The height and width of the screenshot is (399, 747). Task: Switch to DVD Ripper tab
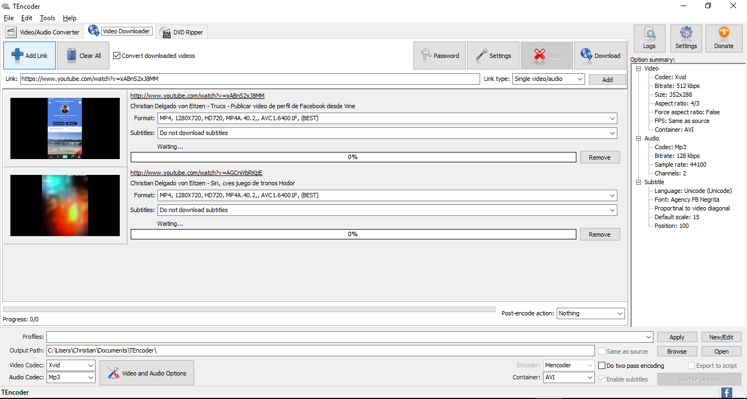coord(182,32)
